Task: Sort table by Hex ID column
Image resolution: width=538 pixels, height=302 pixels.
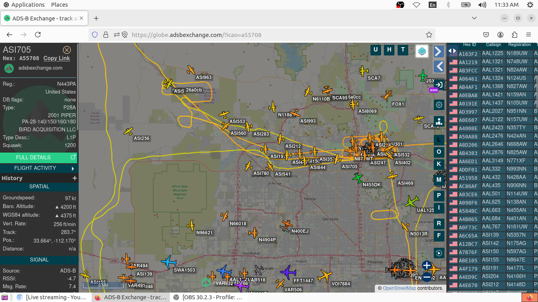Action: point(470,45)
